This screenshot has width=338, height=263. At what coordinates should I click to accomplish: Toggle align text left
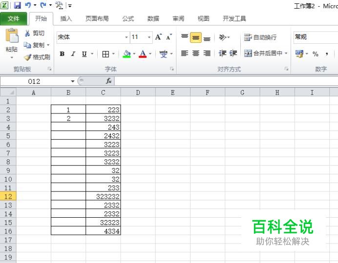[x=185, y=53]
